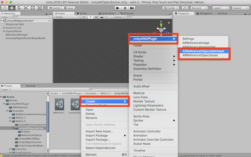This screenshot has height=157, width=251.
Task: Open the Hierarchy Create dropdown
Action: [x=5, y=17]
